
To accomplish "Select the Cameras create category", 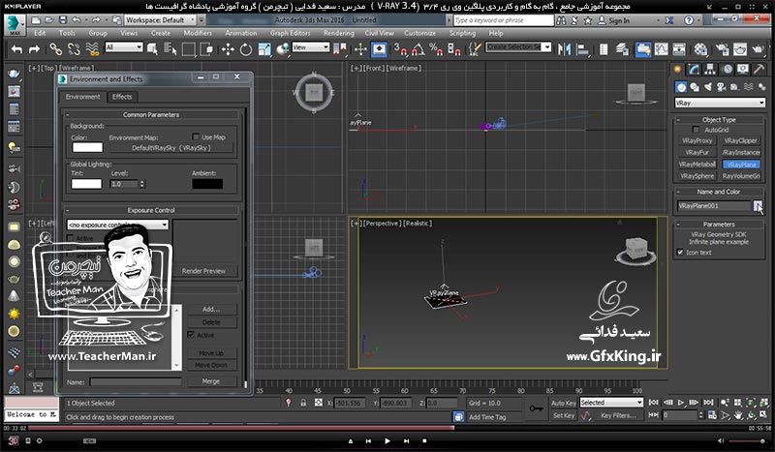I will [x=722, y=87].
